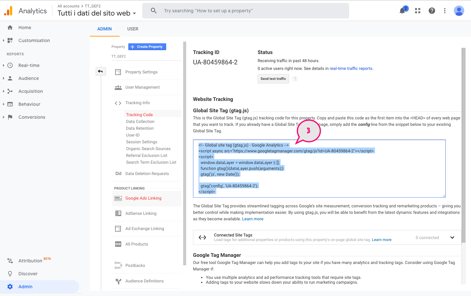471x296 pixels.
Task: Click the Create Property button
Action: tap(147, 47)
